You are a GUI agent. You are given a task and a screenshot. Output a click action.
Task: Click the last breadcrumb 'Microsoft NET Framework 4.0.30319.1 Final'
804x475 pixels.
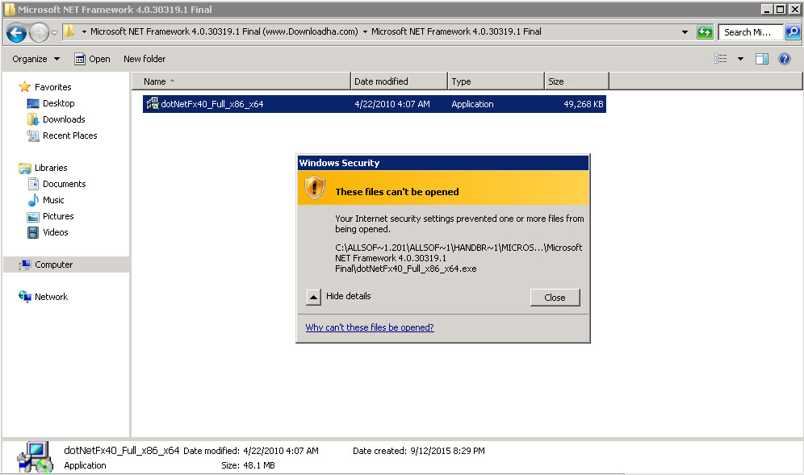456,31
